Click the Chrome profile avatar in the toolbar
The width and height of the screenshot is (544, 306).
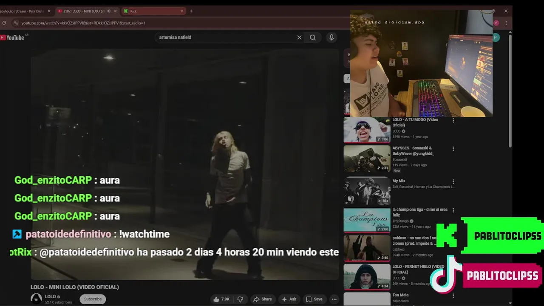tap(496, 23)
